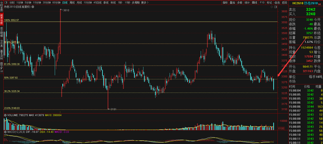Screen dimensions: 323x144
Task: Click the 61.8% 3350.30 Fibonacci label
Action: 12,64
